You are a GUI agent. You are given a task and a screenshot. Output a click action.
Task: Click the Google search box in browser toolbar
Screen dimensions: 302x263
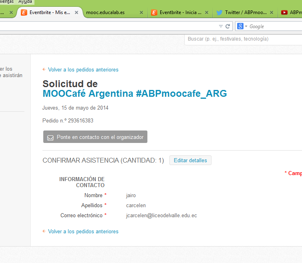pyautogui.click(x=275, y=27)
